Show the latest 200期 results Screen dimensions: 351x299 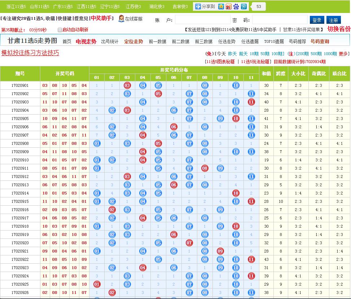(x=303, y=54)
